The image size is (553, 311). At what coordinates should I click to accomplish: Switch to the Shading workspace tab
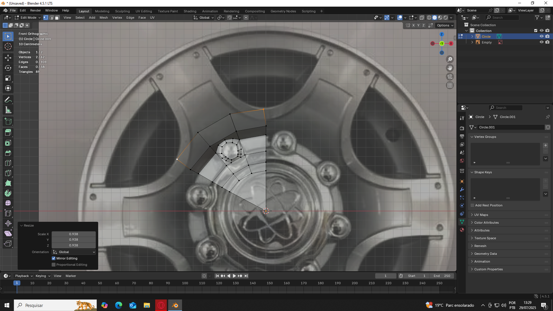190,11
